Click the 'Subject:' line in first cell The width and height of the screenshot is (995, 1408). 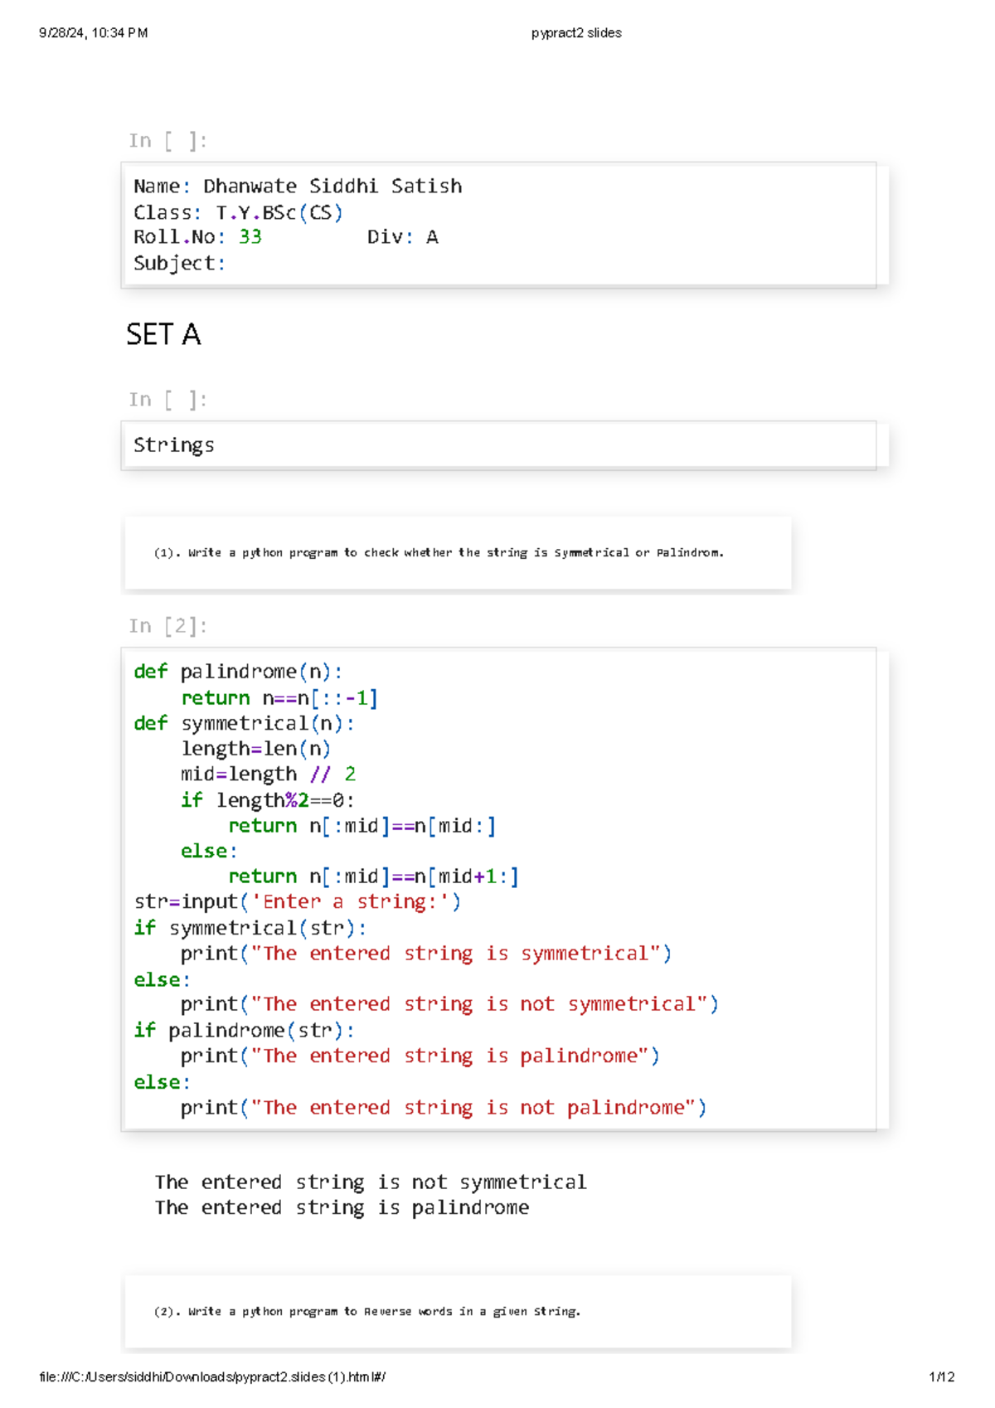point(179,264)
